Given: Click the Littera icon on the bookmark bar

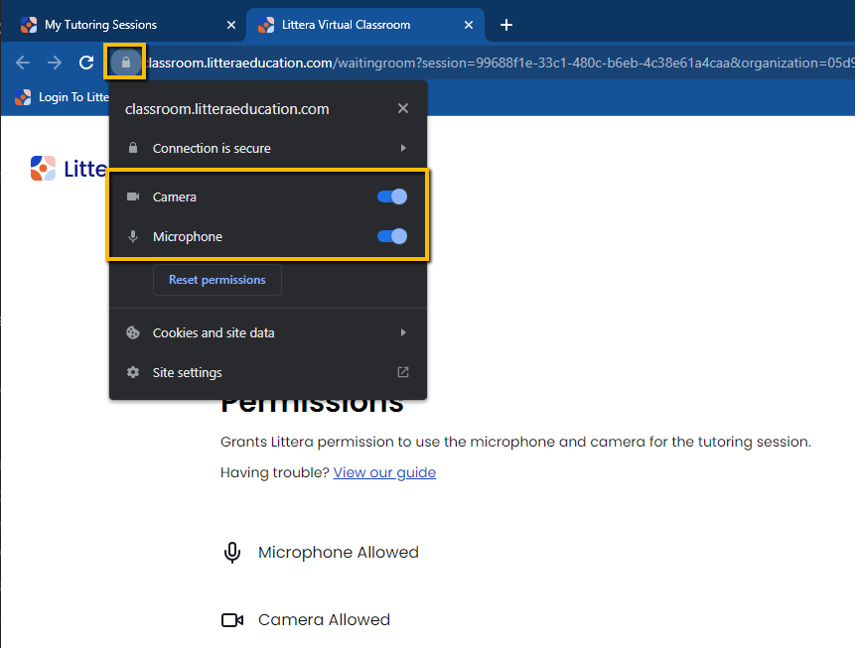Looking at the screenshot, I should (23, 97).
